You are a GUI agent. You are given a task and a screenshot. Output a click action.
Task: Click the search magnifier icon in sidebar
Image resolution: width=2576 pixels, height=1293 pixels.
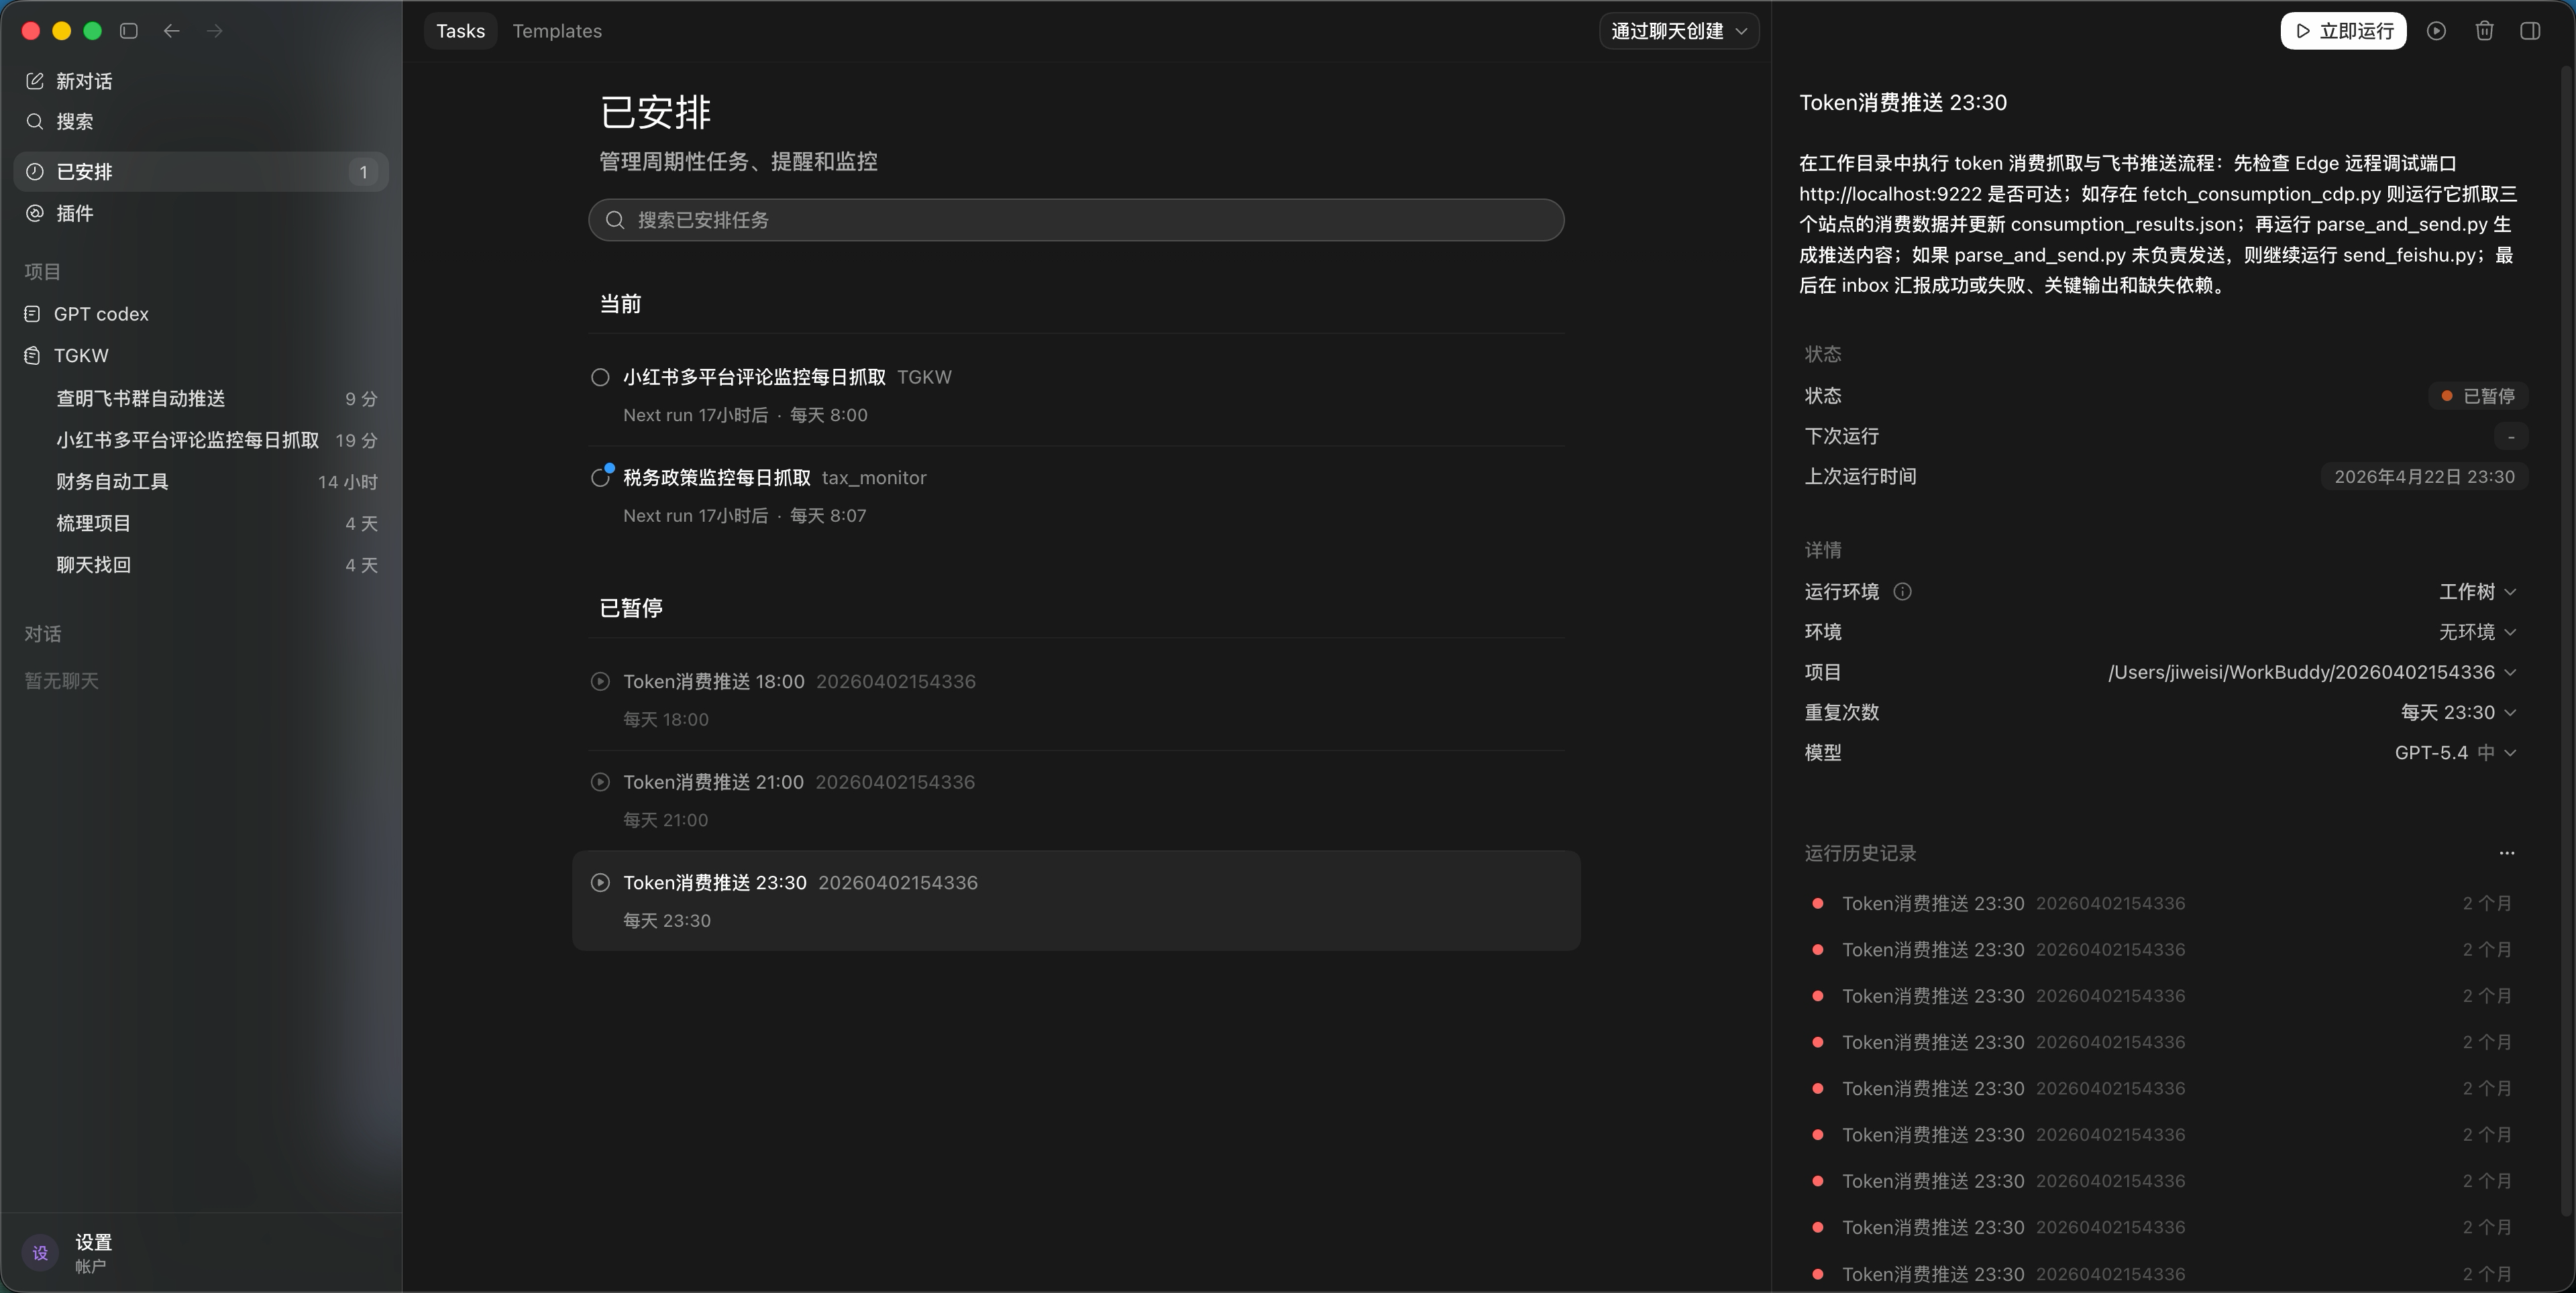[35, 121]
